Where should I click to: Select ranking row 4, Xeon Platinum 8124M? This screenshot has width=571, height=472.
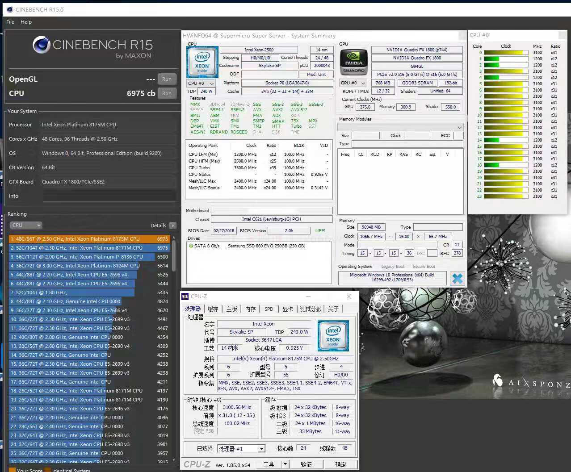point(89,266)
